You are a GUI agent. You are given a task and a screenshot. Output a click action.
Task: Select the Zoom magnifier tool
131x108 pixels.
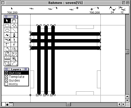coord(14,59)
